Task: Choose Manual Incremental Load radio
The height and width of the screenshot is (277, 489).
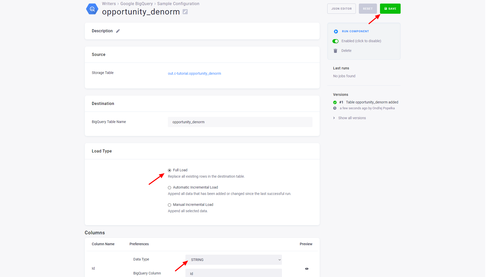Action: click(x=169, y=205)
